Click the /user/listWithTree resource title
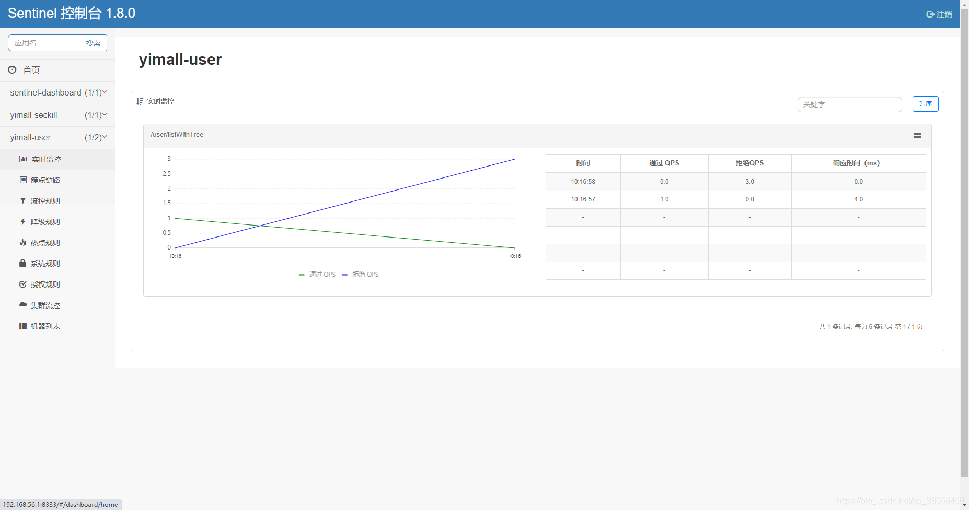969x510 pixels. (177, 135)
